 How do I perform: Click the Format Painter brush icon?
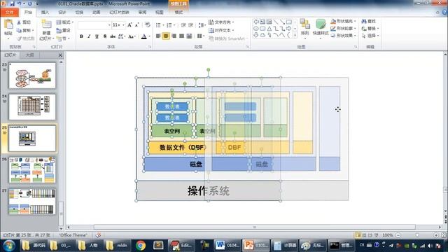pos(19,38)
